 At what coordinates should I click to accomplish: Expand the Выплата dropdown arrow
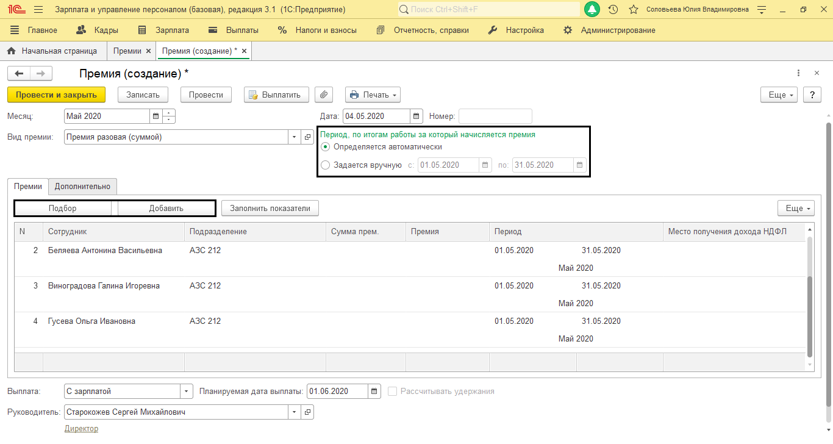point(187,391)
